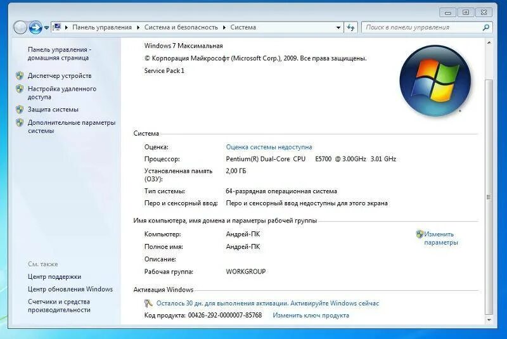
Task: Maximize the System window
Action: [466, 13]
